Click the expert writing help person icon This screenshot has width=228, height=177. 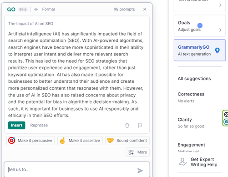coord(183,162)
